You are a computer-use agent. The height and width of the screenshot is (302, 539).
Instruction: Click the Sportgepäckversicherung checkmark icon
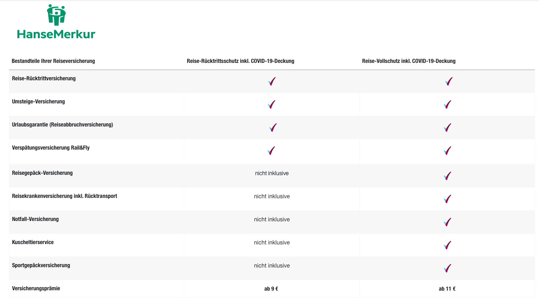pyautogui.click(x=448, y=268)
